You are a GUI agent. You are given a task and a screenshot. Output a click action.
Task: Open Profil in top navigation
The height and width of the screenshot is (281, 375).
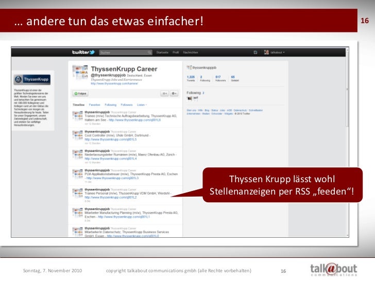click(176, 52)
